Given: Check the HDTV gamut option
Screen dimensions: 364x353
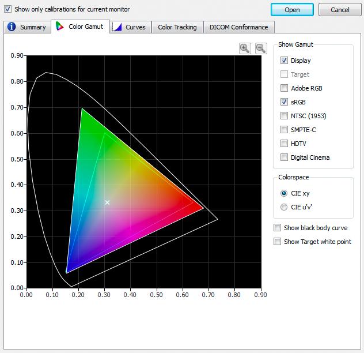Looking at the screenshot, I should [x=284, y=144].
